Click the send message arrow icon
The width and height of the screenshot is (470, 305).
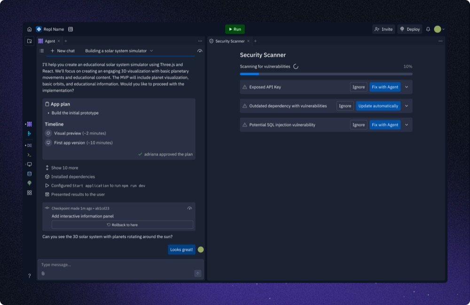[198, 273]
